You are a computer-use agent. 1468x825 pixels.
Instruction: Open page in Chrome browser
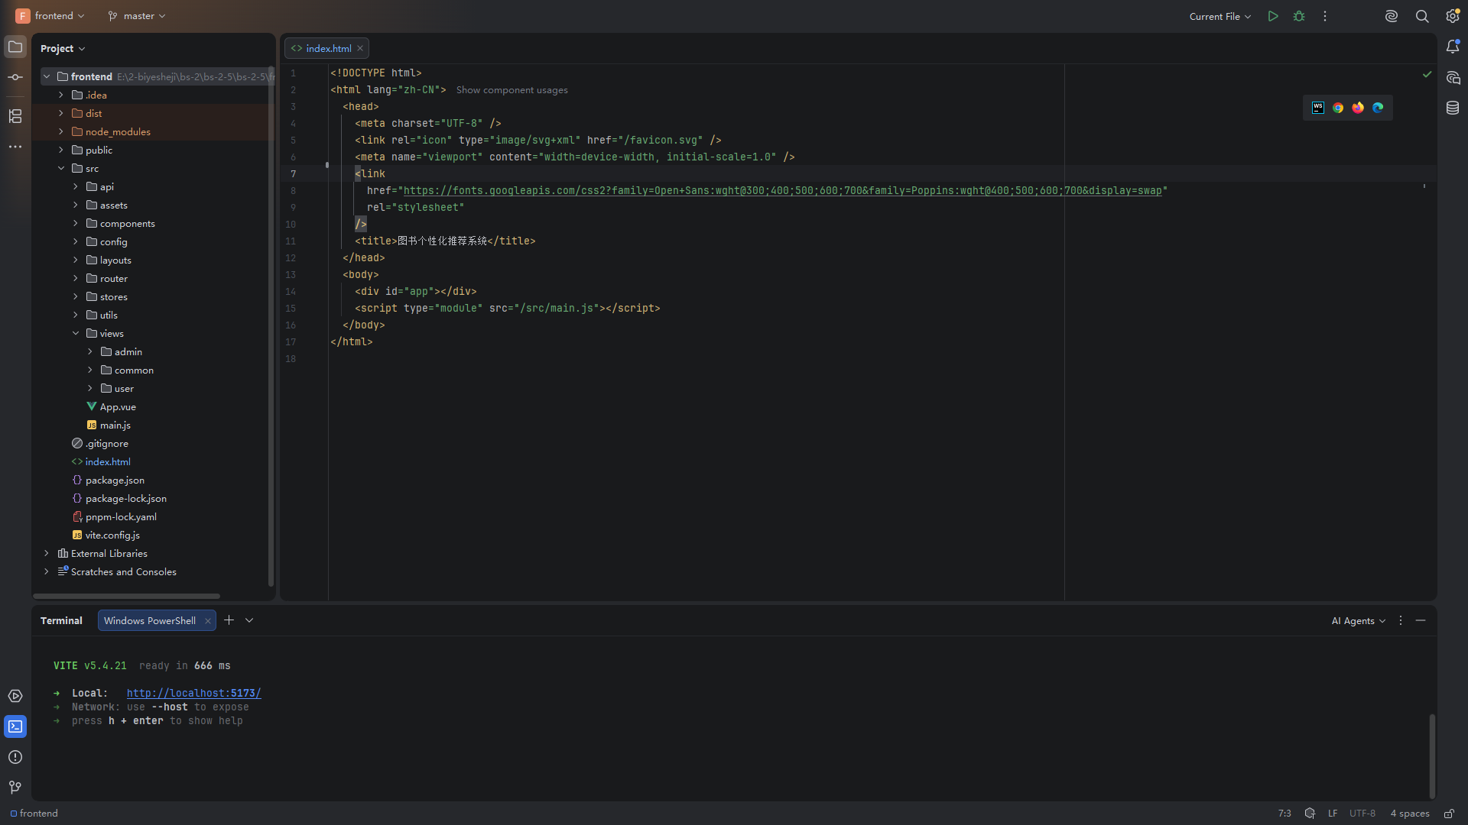coord(1338,108)
